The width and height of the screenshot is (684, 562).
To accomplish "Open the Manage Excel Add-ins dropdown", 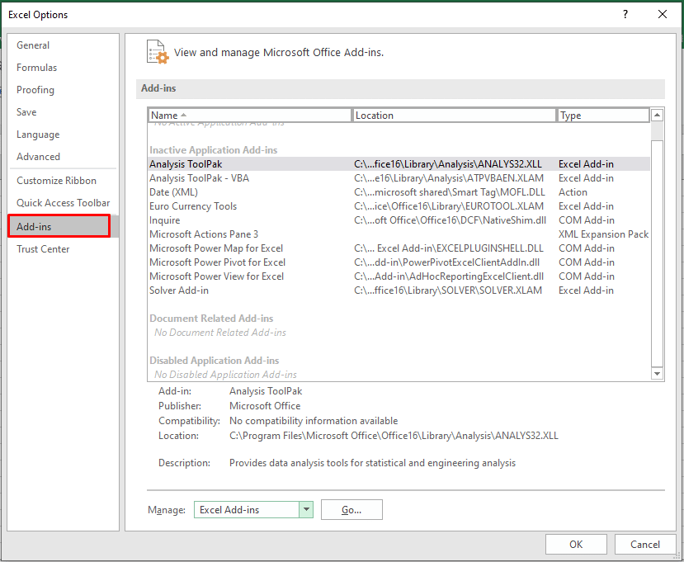I will coord(306,510).
